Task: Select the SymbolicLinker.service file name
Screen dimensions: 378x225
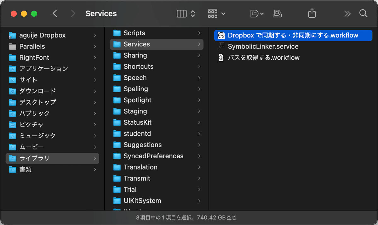Action: point(263,47)
